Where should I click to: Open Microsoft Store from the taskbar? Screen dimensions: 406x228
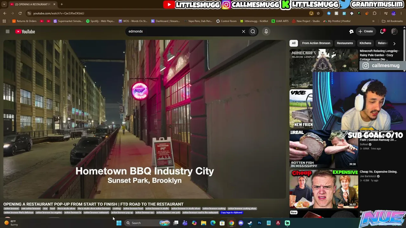(222, 223)
